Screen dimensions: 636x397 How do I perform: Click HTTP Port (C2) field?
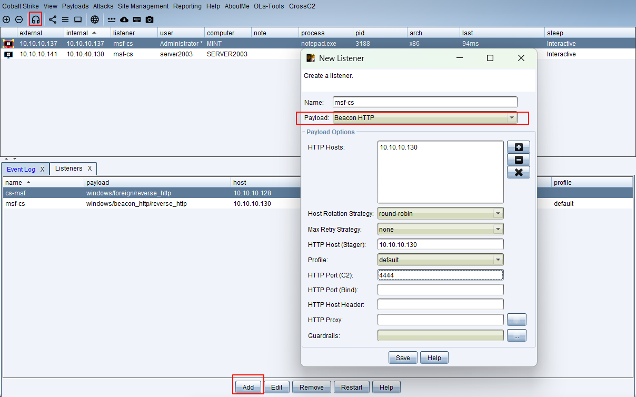[x=441, y=275]
